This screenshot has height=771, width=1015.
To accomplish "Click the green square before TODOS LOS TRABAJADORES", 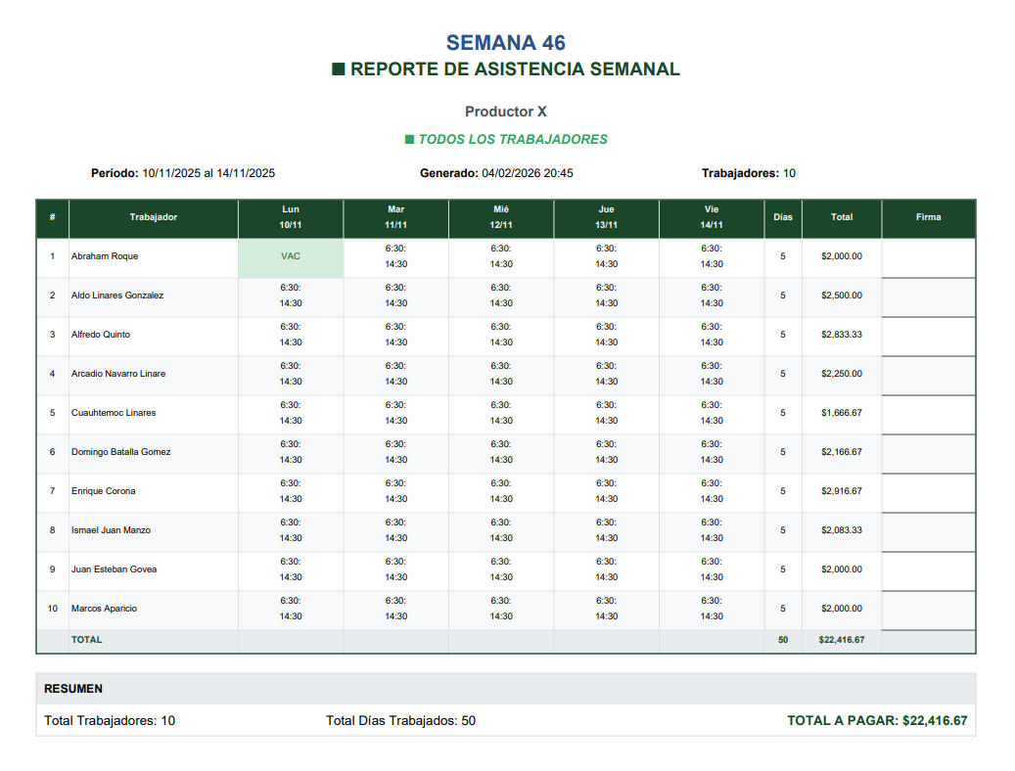I will pos(409,139).
